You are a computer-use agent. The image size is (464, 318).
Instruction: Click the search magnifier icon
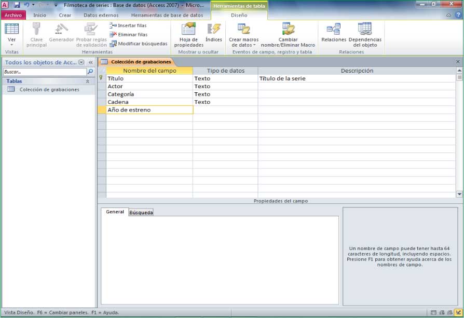90,72
